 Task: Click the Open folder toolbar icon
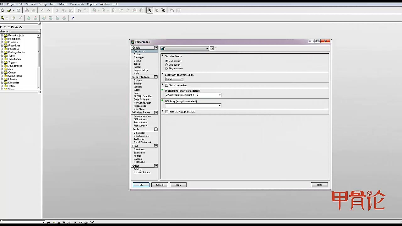tap(9, 10)
